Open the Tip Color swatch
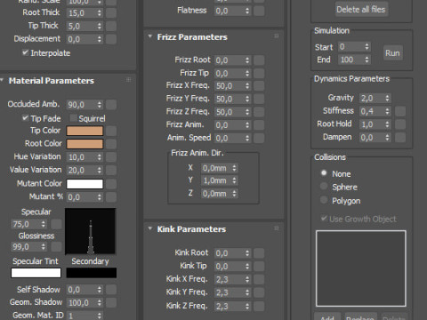427x320 pixels. point(85,131)
